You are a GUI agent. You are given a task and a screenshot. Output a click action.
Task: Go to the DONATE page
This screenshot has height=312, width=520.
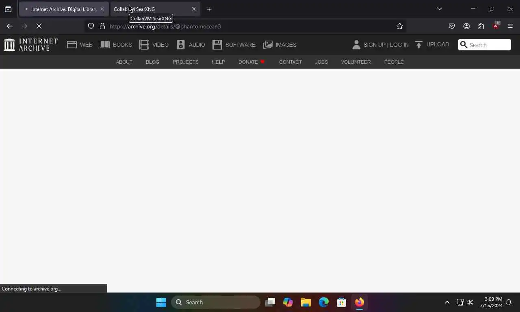coord(251,62)
